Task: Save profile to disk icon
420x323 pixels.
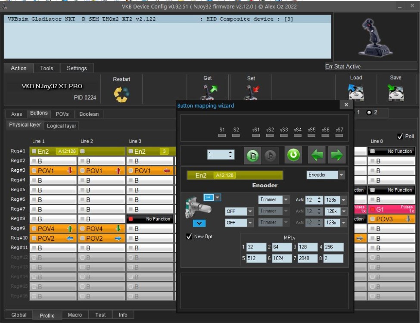Action: (x=395, y=92)
